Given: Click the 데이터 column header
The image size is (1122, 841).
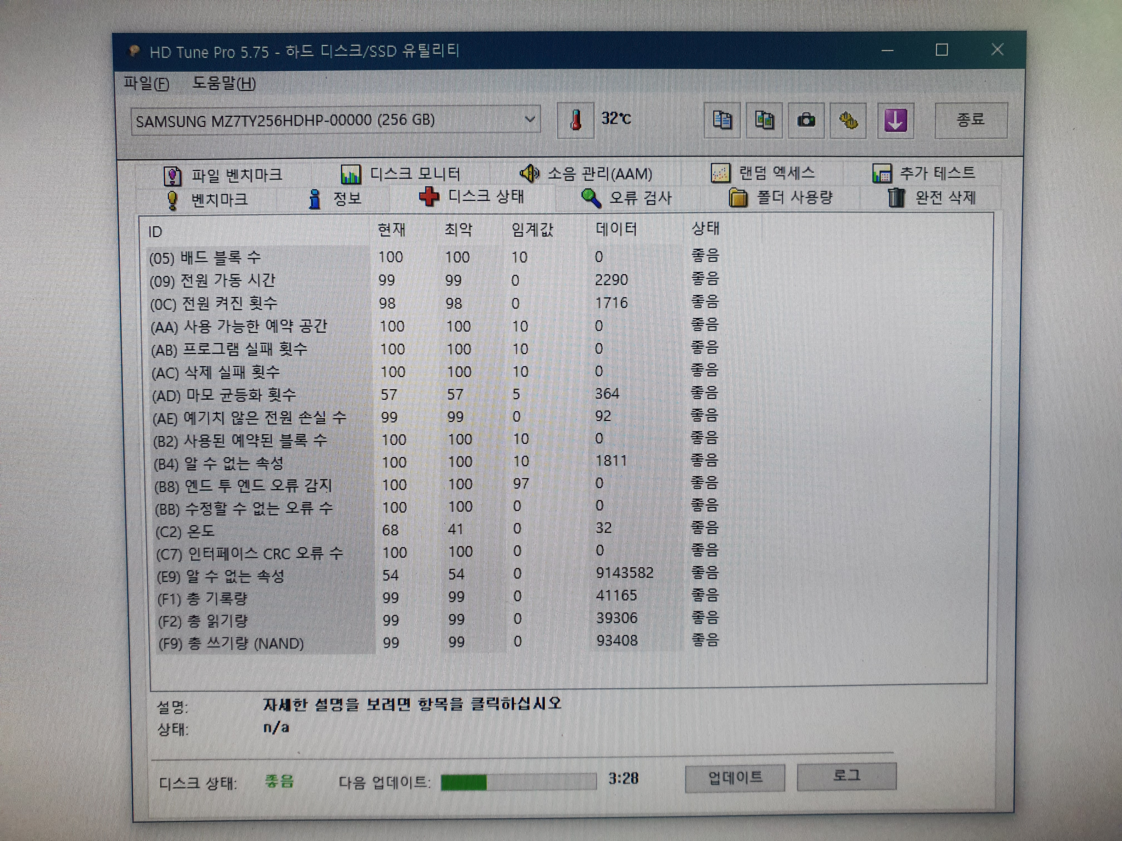Looking at the screenshot, I should 616,229.
